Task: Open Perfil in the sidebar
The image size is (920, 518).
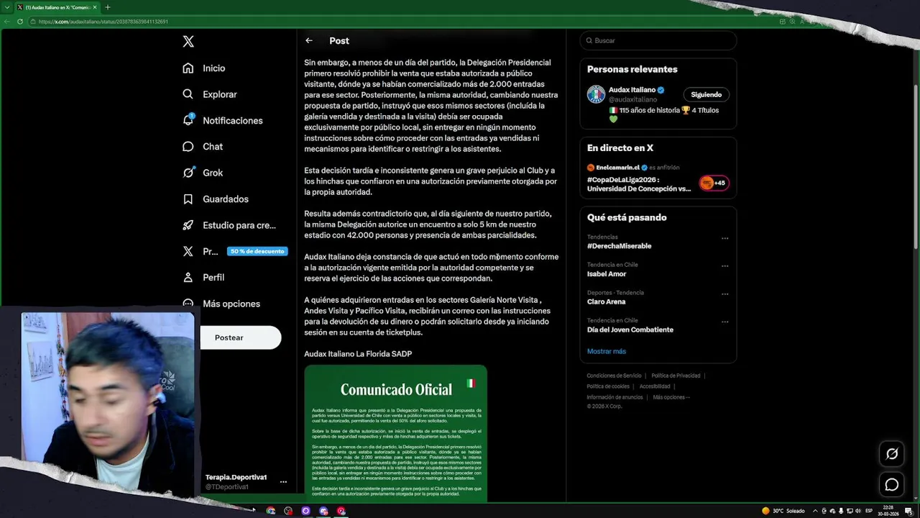Action: 203,278
